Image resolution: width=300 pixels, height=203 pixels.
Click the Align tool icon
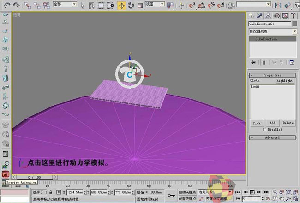288,6
